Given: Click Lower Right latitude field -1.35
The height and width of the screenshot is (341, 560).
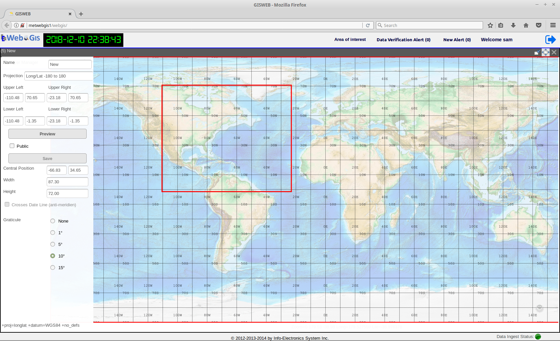Looking at the screenshot, I should pyautogui.click(x=78, y=121).
